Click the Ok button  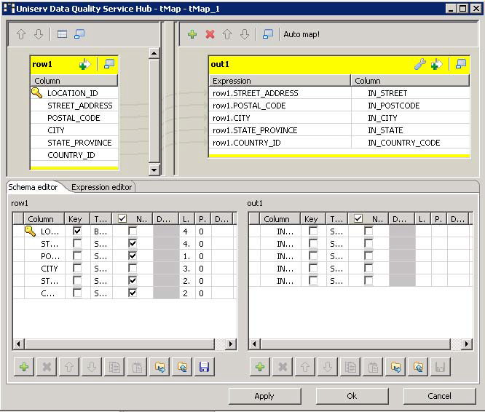[x=352, y=396]
